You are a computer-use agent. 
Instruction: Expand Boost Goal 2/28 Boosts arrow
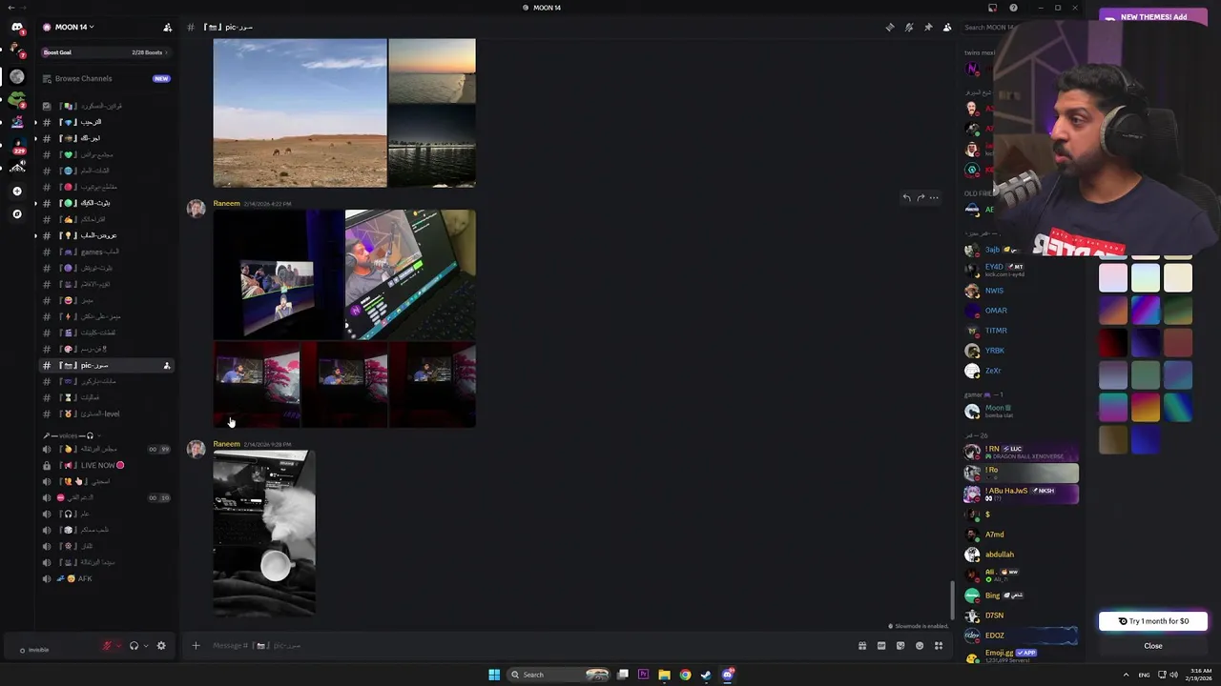click(167, 52)
